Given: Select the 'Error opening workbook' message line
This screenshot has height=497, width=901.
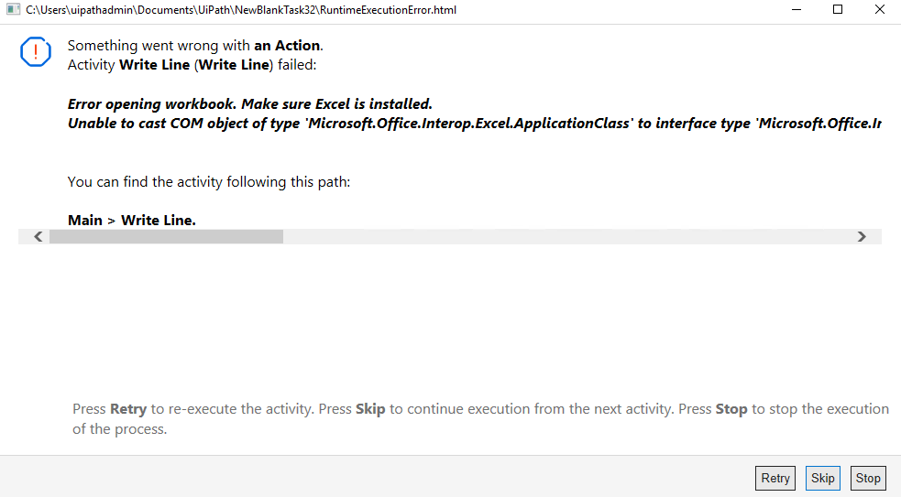Looking at the screenshot, I should 249,104.
